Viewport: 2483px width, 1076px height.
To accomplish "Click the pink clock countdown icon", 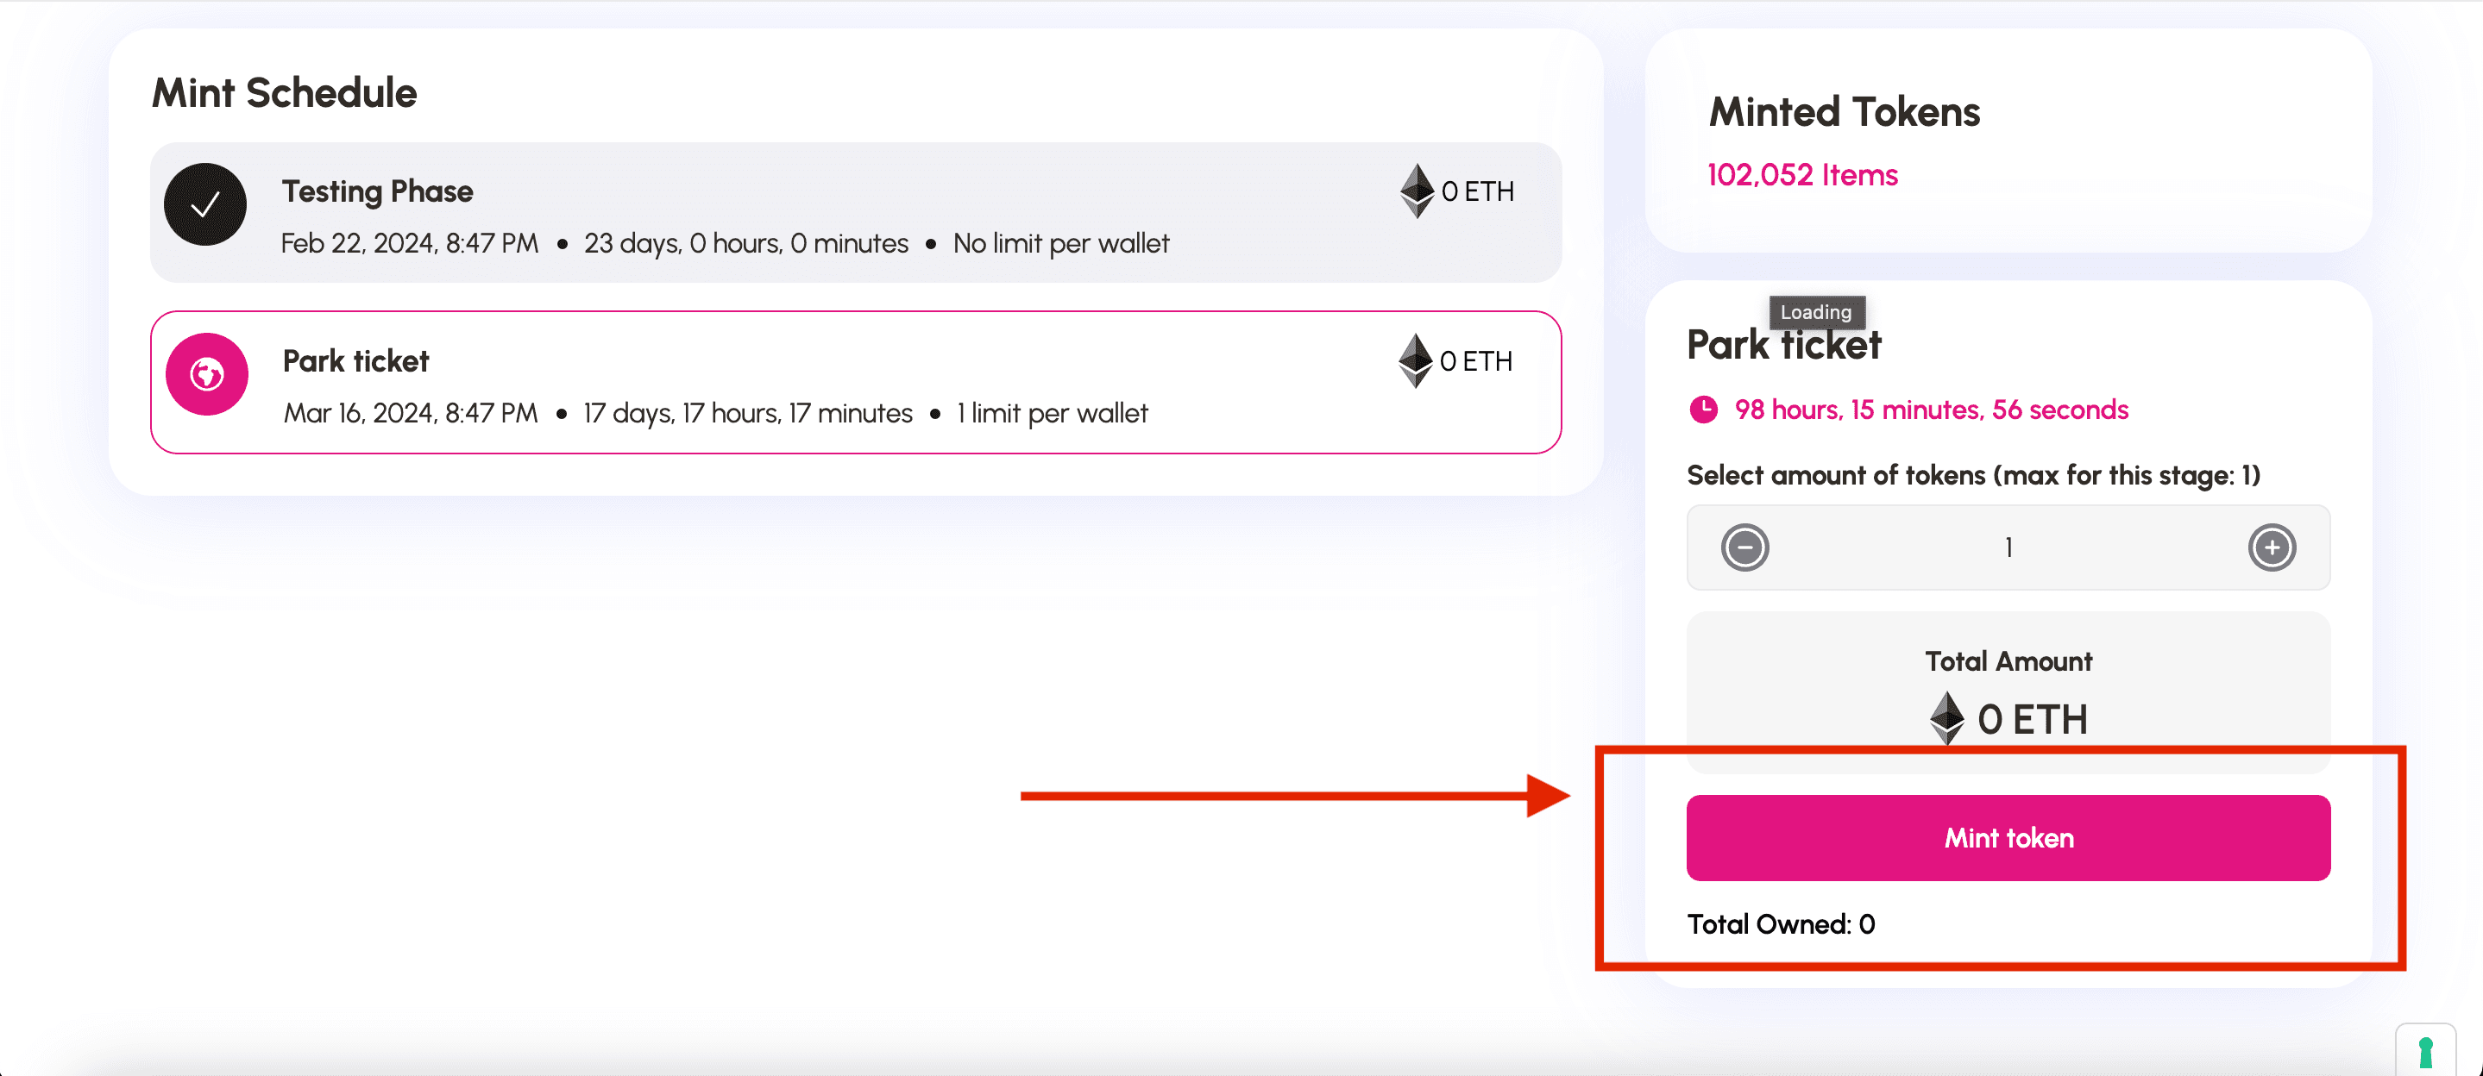I will 1703,410.
